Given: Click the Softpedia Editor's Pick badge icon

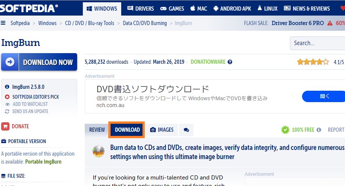Looking at the screenshot, I should (7, 97).
